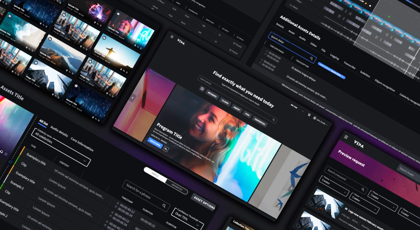Screen dimensions: 420x230
Task: Open the hamburger menu in the central VIDA screen
Action: pyautogui.click(x=172, y=36)
